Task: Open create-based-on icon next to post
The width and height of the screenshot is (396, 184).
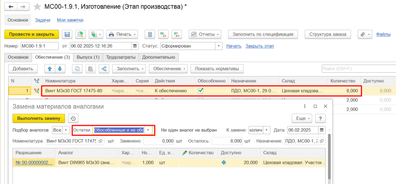Action: [96, 34]
